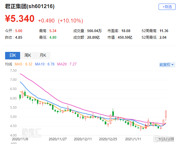Select the 最高 high price 5.34

pos(53,31)
